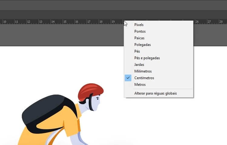The image size is (227, 145).
Task: Select the cyclist's face shape
Action: pyautogui.click(x=96, y=103)
